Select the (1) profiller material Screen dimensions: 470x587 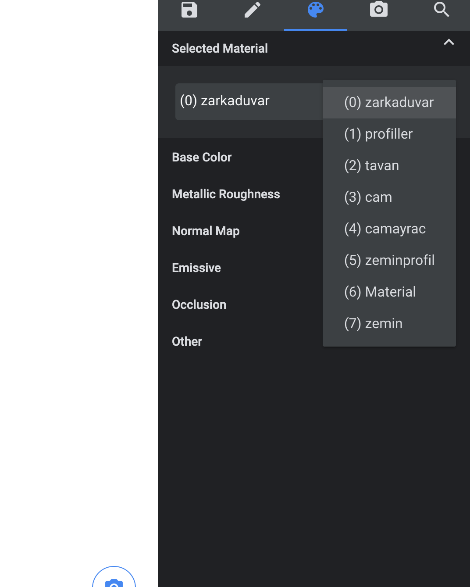tap(378, 134)
